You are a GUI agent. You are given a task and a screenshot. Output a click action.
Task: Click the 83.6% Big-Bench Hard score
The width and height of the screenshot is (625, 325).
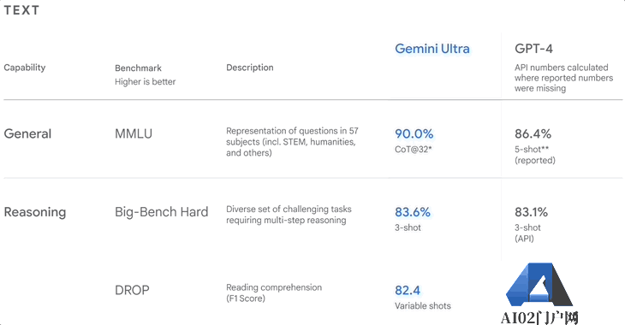[x=413, y=212]
